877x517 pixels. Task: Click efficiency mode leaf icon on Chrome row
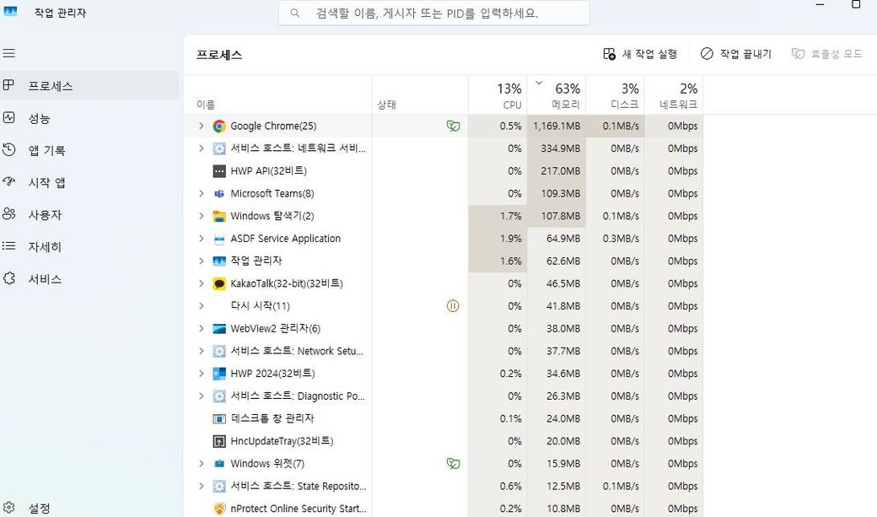click(x=453, y=126)
